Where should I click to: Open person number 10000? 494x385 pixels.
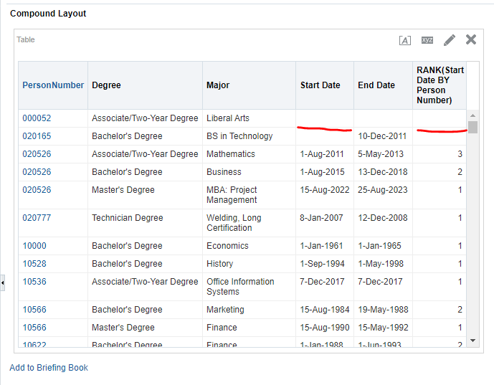point(34,246)
